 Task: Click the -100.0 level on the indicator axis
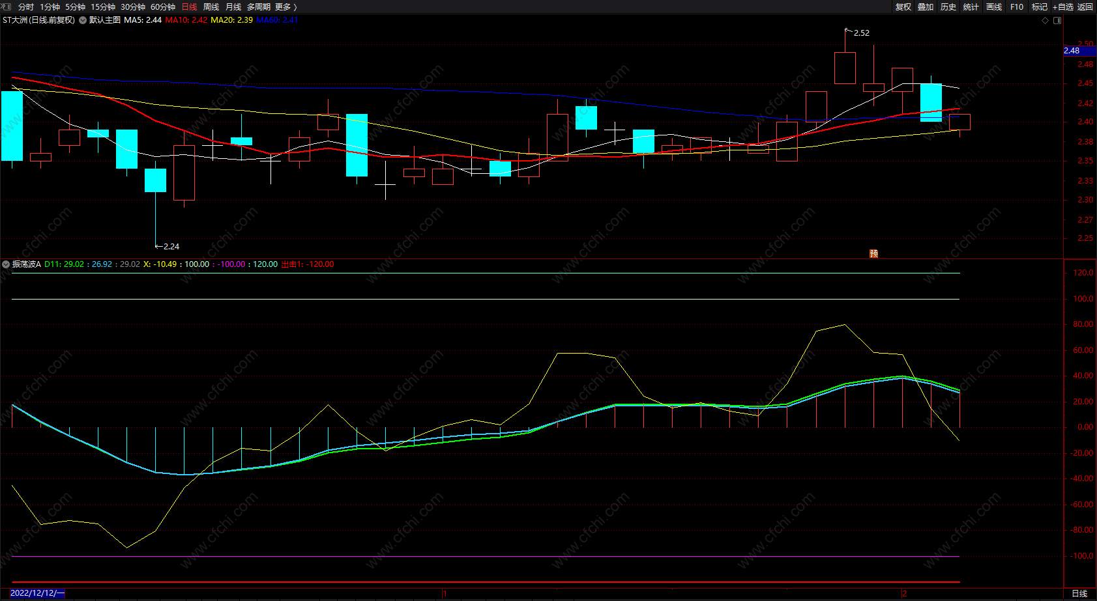point(1082,556)
